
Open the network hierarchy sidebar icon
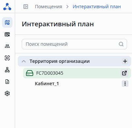pyautogui.click(x=7, y=70)
